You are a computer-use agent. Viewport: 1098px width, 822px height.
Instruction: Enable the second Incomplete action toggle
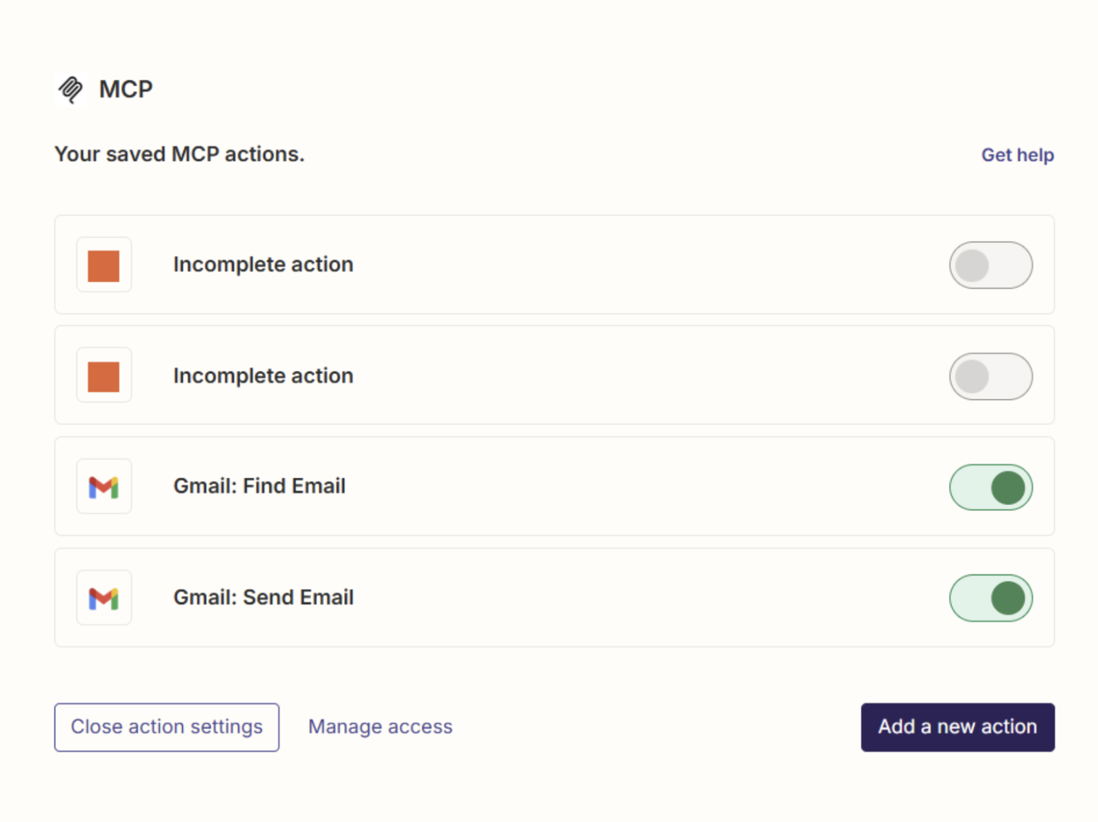point(990,375)
